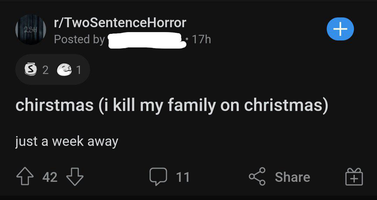
Task: Click the seal award count 1
Action: [x=79, y=70]
